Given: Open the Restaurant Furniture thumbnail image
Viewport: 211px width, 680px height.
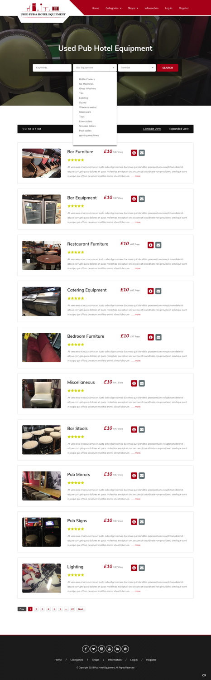Looking at the screenshot, I should coord(41,255).
